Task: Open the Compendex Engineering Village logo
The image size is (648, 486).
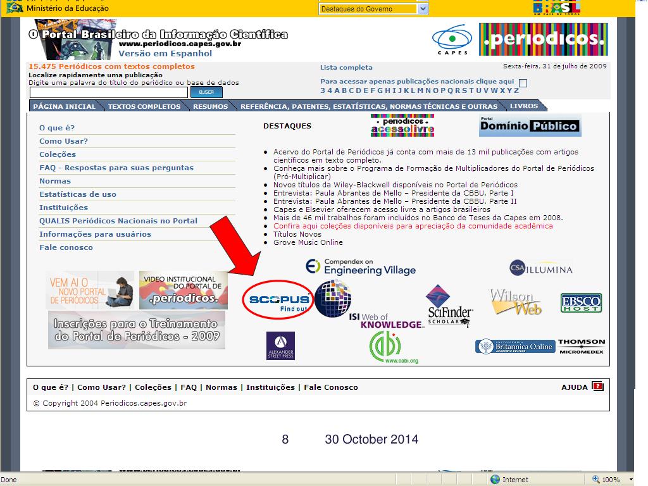Action: click(x=361, y=267)
